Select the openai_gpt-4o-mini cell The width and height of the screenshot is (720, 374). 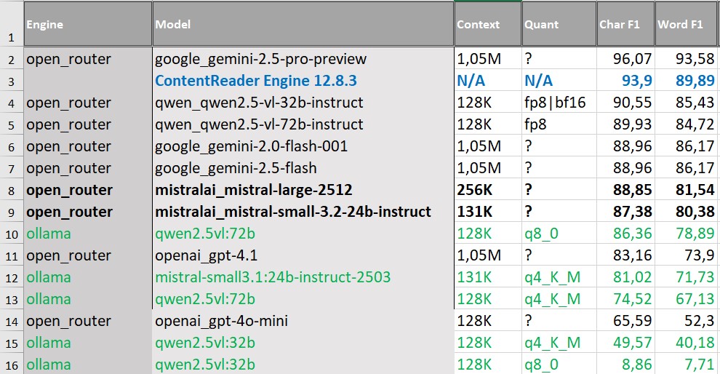tap(303, 321)
